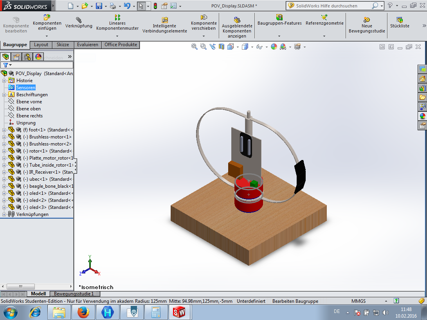427x320 pixels.
Task: Click the Select cursor tool icon
Action: tap(141, 6)
